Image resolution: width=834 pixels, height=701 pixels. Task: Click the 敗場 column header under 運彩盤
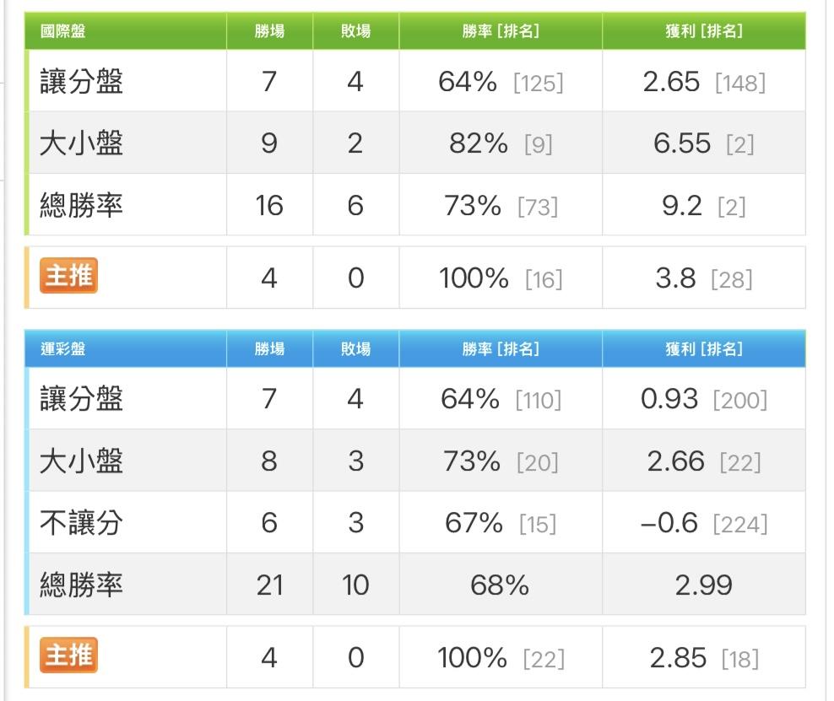click(x=355, y=349)
